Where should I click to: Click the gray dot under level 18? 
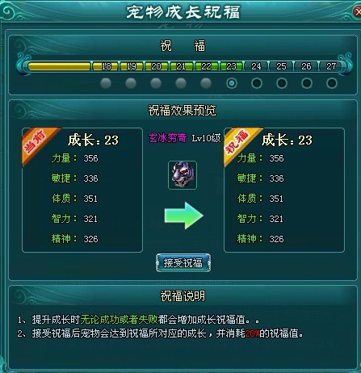coord(106,83)
